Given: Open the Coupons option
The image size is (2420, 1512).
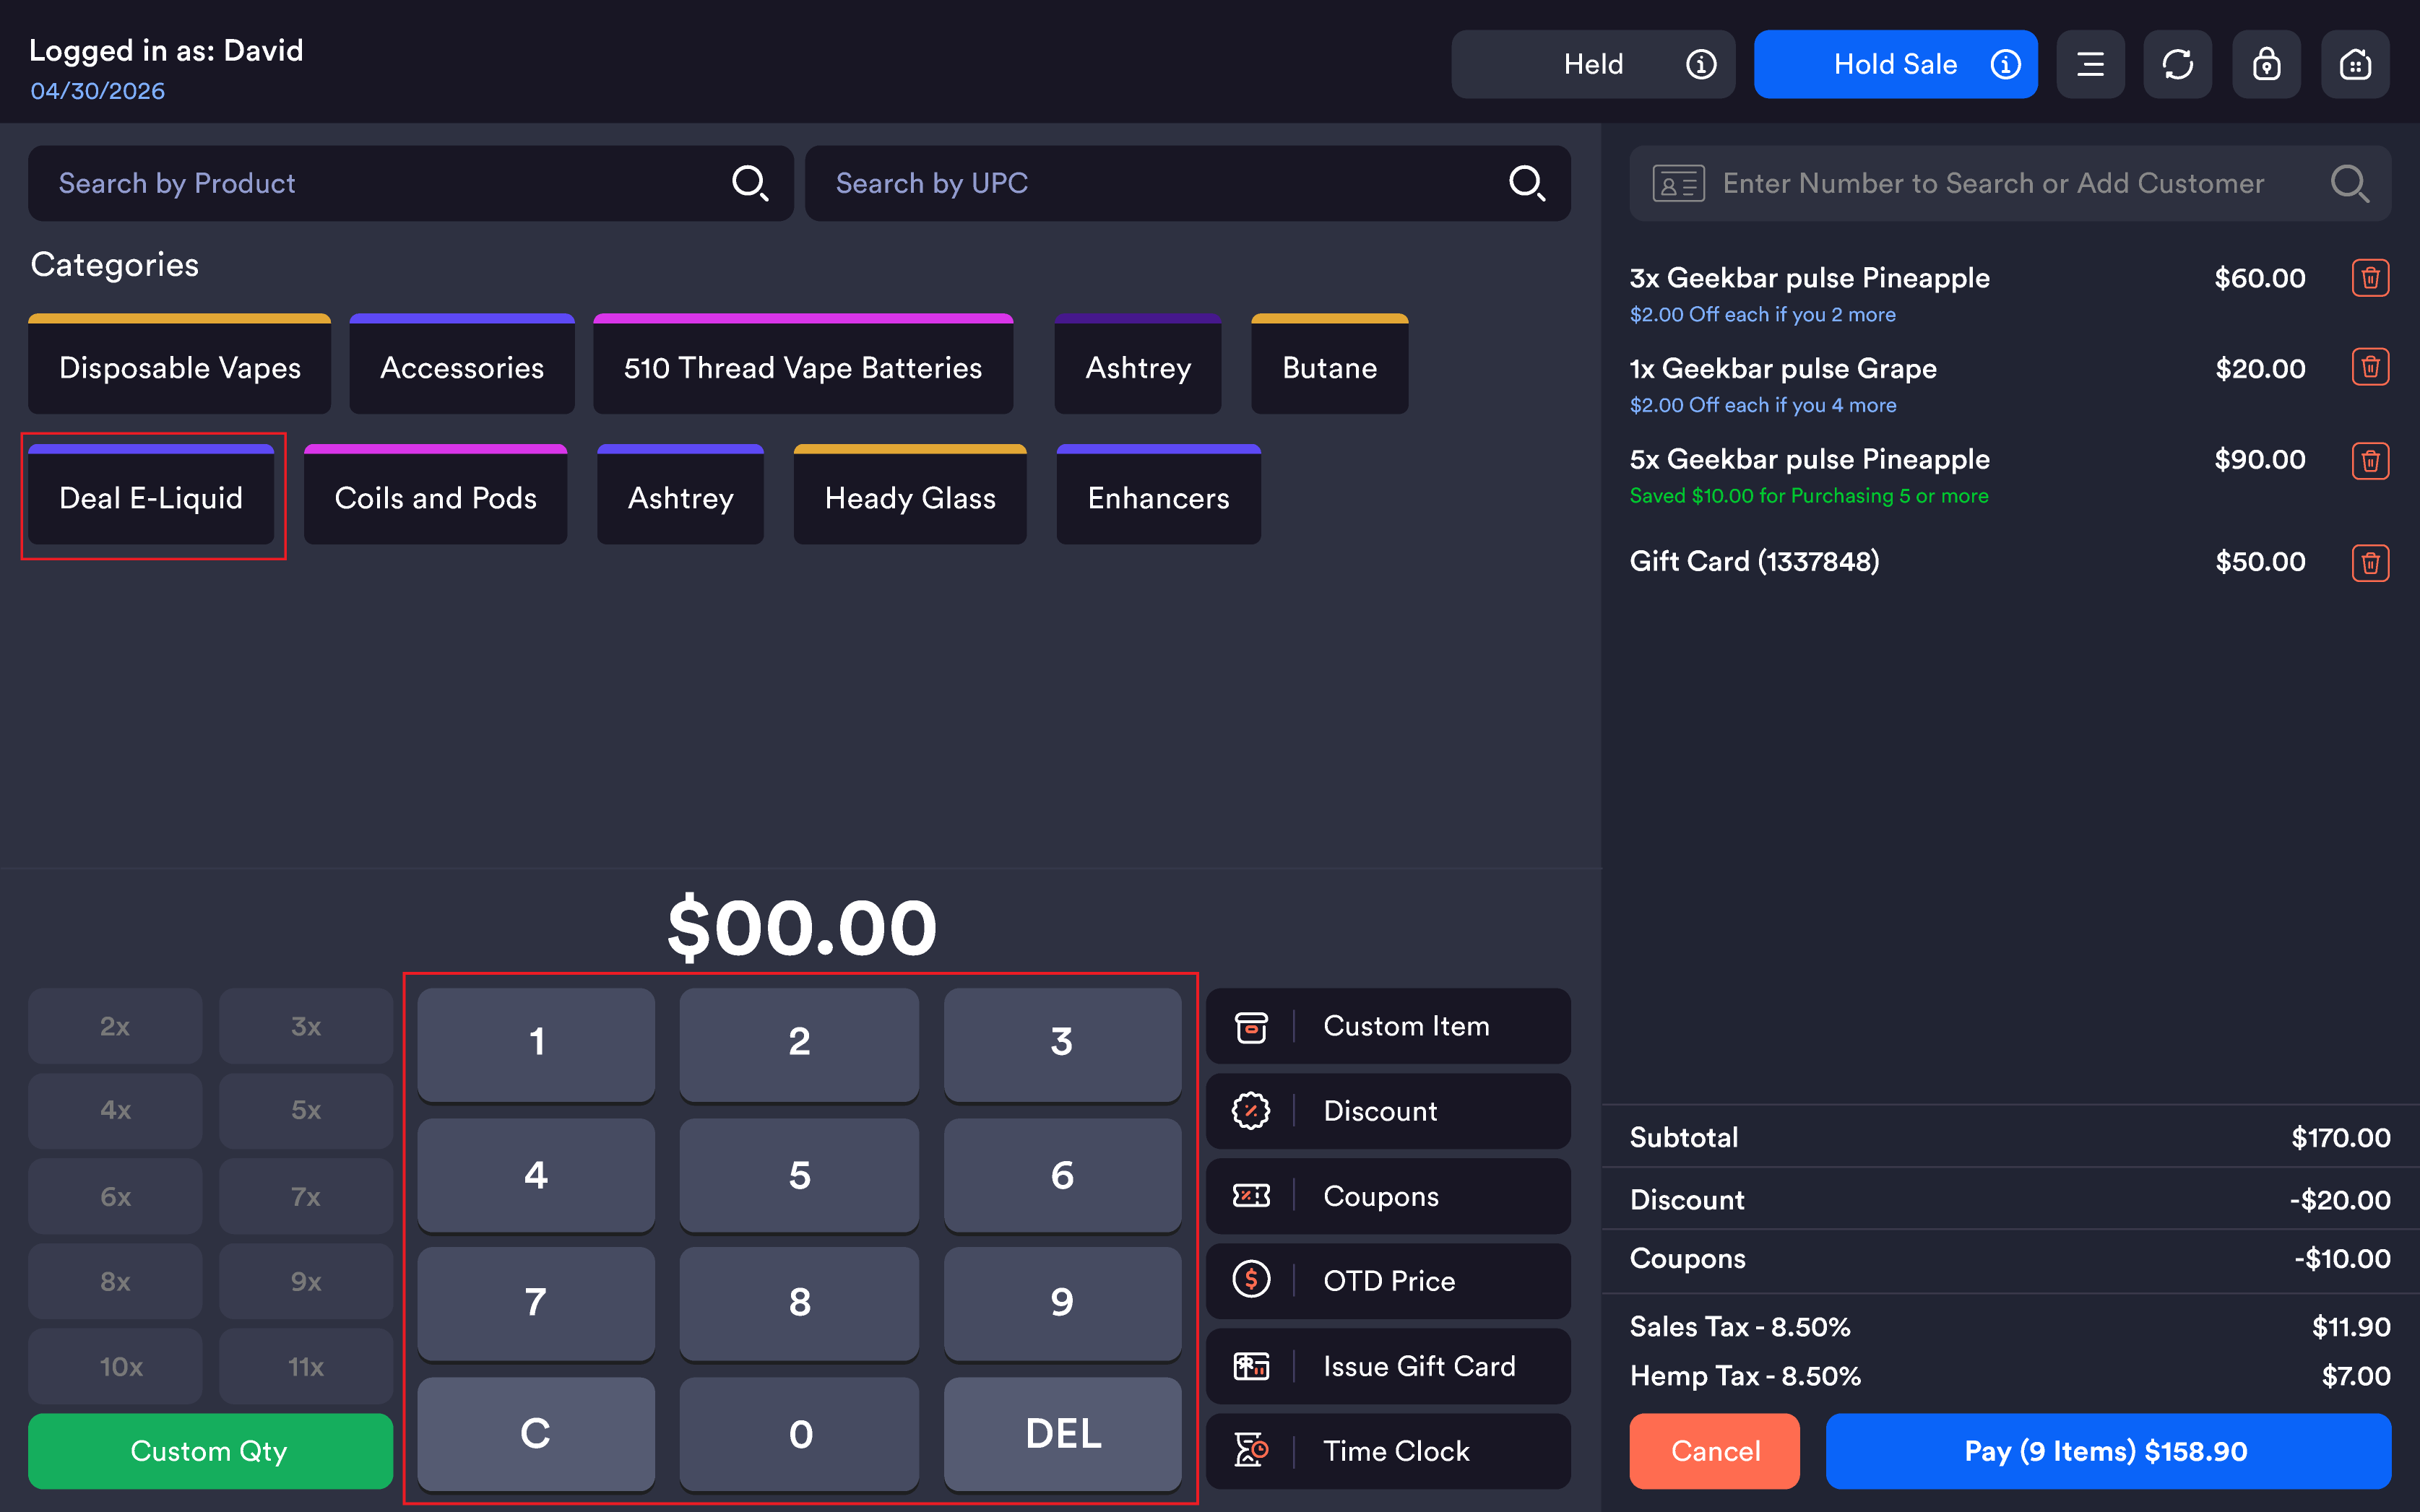Looking at the screenshot, I should click(1388, 1196).
